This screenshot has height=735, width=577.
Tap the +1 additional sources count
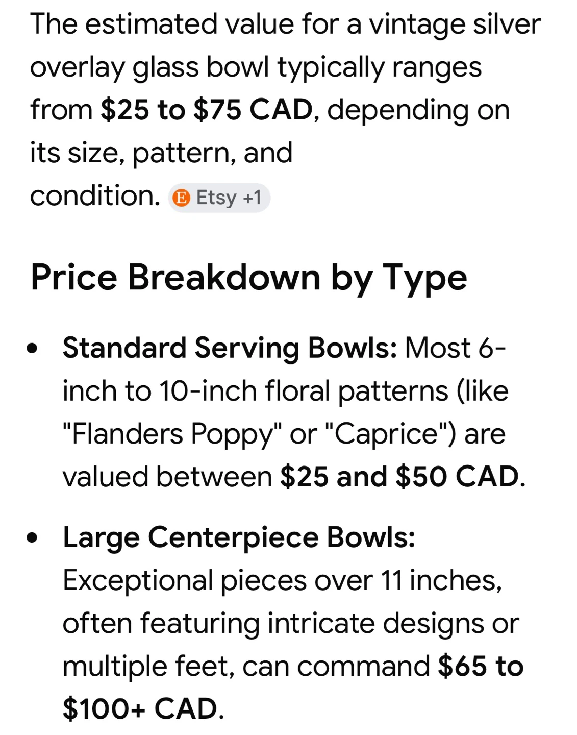(252, 198)
